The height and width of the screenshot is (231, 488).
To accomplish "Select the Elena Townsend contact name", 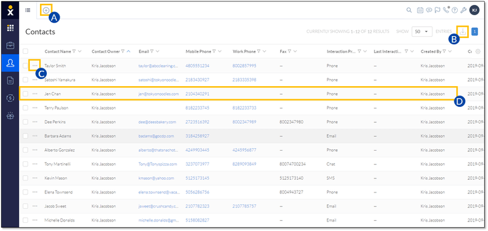I will click(58, 192).
